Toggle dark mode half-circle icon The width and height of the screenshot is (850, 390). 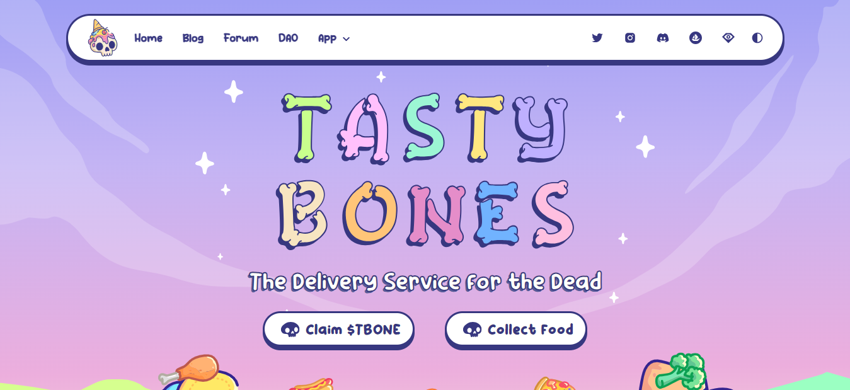pyautogui.click(x=757, y=38)
